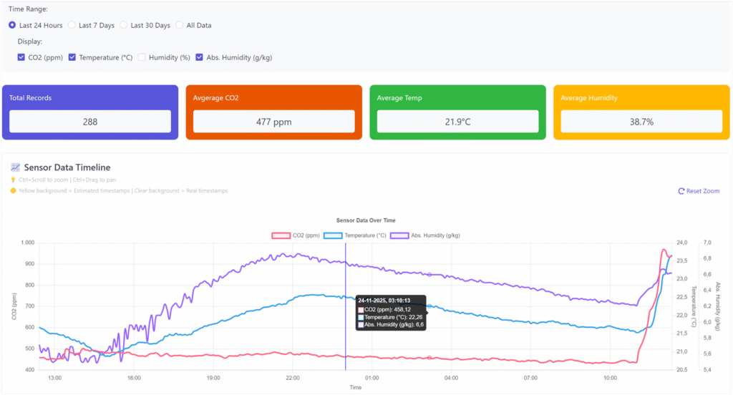Click the Average Humidity card showing 38.7%
Screen dimensions: 733x395
click(x=641, y=122)
